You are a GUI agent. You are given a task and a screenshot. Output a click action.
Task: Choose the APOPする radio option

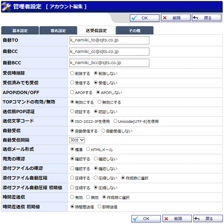click(72, 92)
